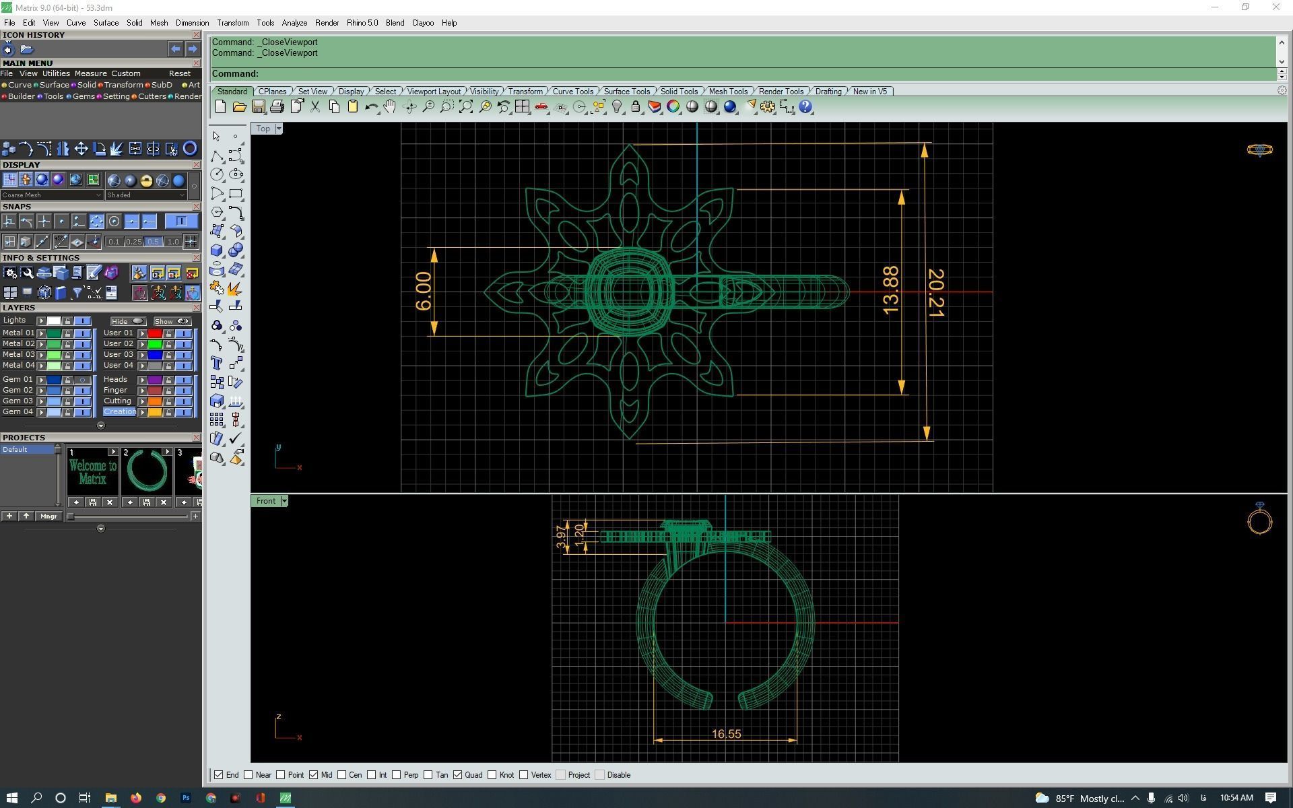Select the Text tool in side toolbar

pyautogui.click(x=216, y=363)
